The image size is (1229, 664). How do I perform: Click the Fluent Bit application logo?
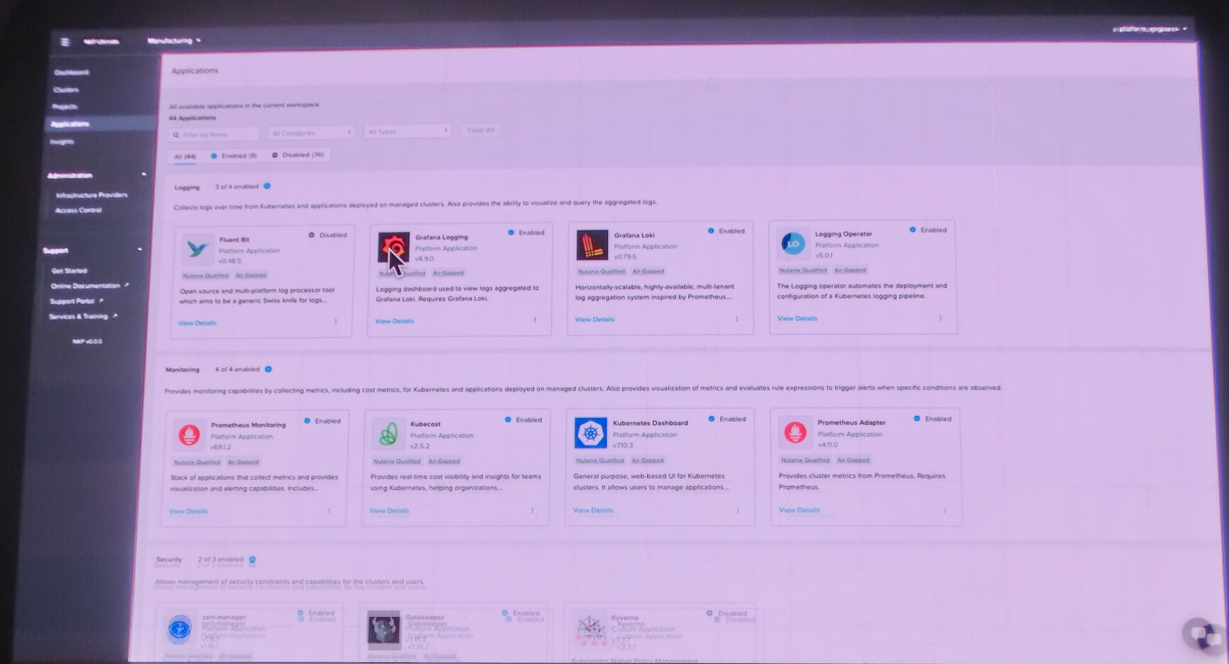point(197,249)
